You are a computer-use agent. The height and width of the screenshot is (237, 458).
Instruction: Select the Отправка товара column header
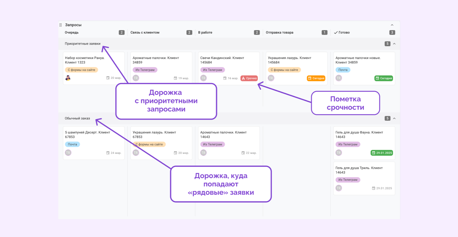(x=280, y=33)
